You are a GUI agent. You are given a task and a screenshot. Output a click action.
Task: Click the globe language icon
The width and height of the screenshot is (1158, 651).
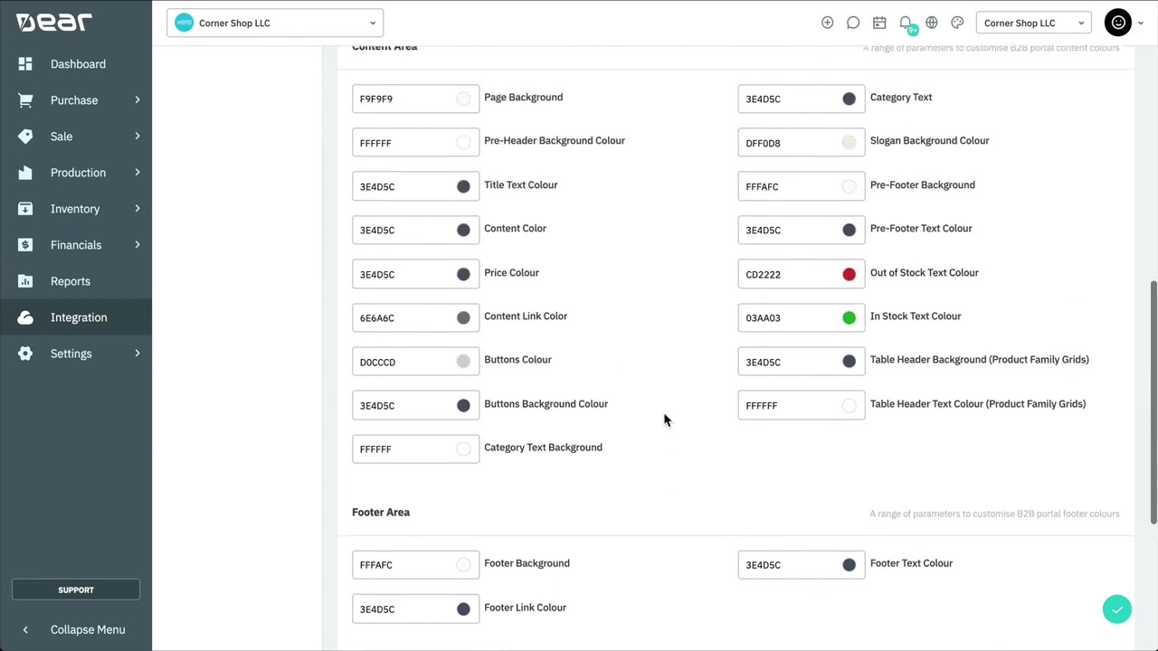pyautogui.click(x=932, y=23)
